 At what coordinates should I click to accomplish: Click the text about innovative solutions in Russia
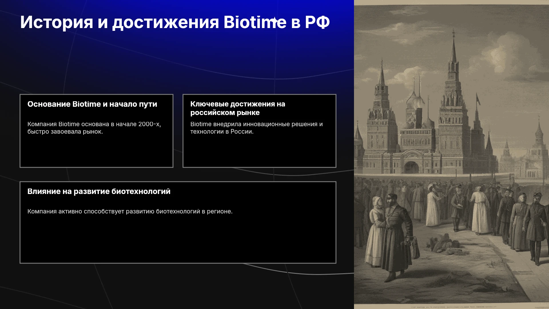point(256,128)
